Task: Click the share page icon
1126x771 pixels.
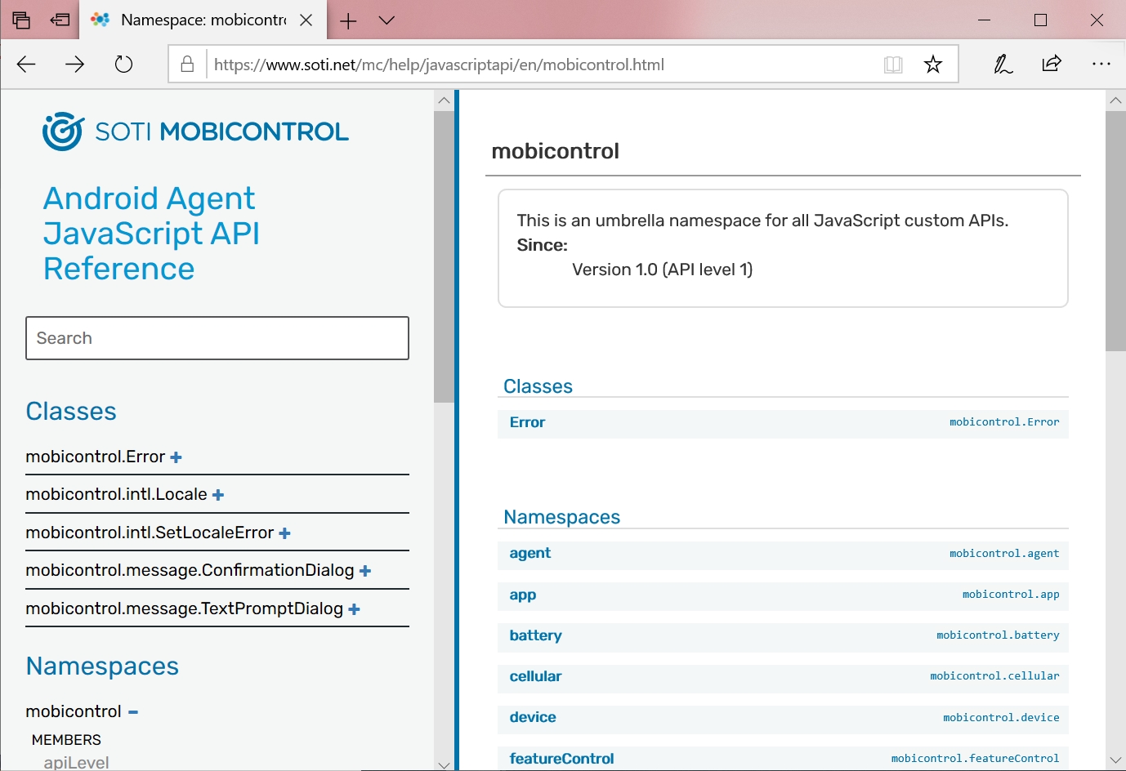Action: [1052, 65]
